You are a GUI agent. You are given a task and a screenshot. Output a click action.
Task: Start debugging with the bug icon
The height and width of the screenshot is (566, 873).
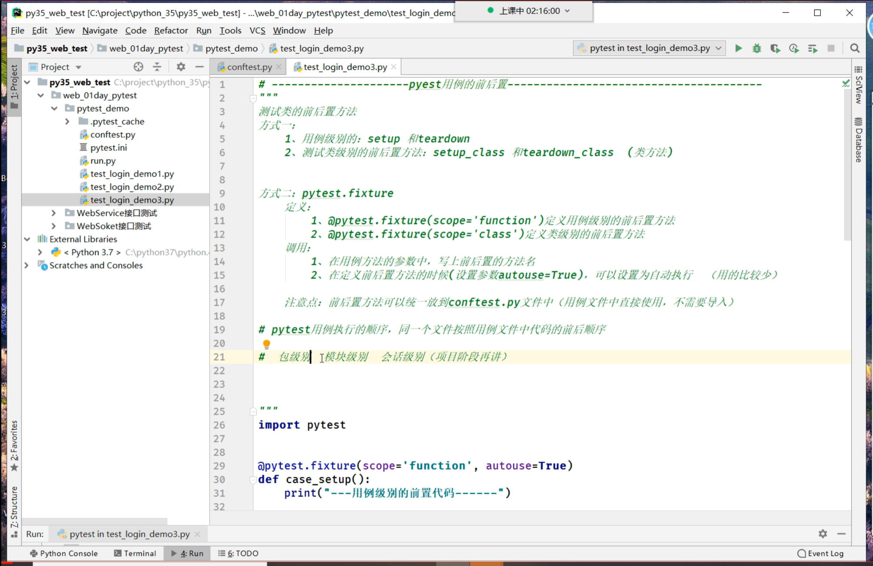pyautogui.click(x=757, y=48)
